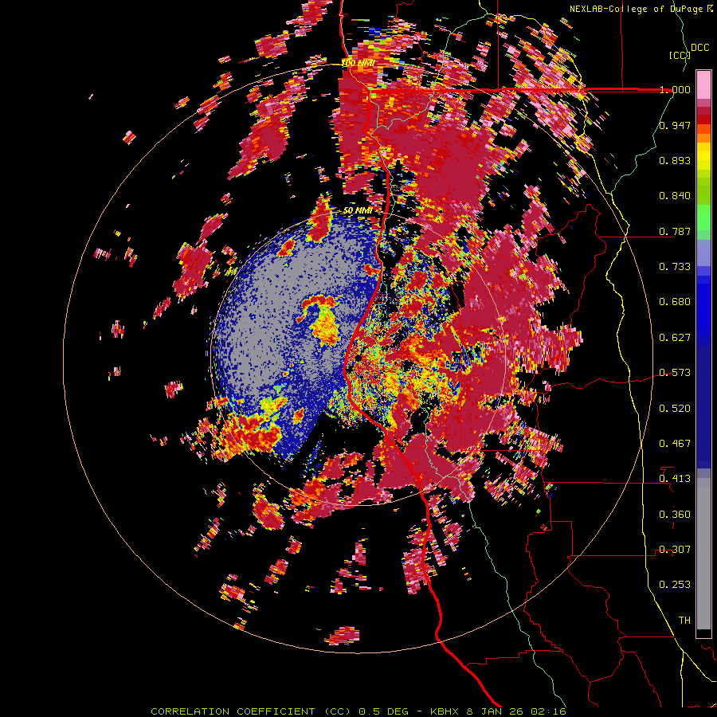
Task: Click the 0.680 legend value
Action: [x=675, y=302]
